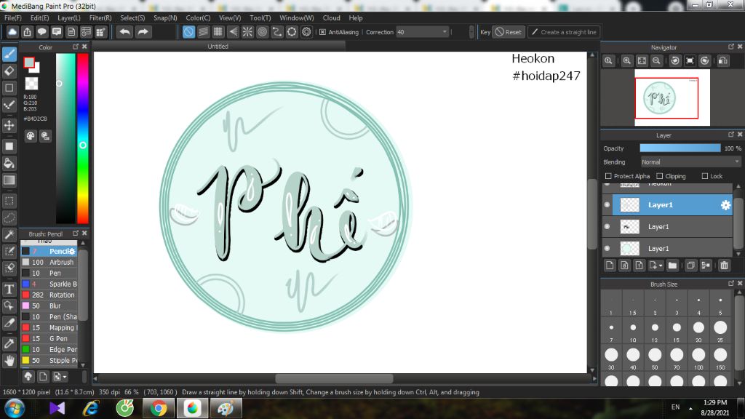Select the Hand tool
Image resolution: width=745 pixels, height=419 pixels.
[x=9, y=361]
